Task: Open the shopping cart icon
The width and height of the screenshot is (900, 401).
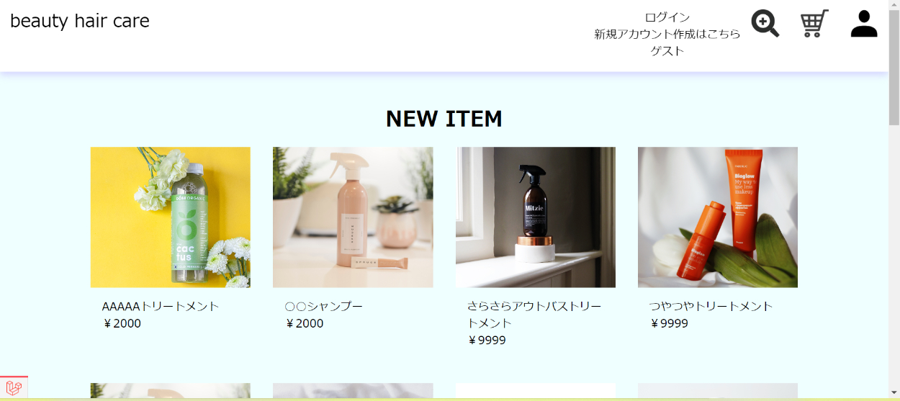Action: 814,23
